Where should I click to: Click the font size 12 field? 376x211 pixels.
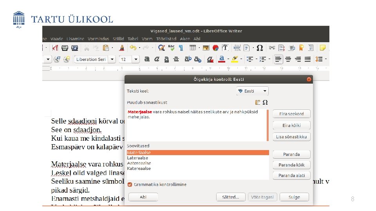(x=126, y=59)
